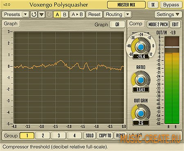Open the Settings menu
The width and height of the screenshot is (184, 151).
click(168, 14)
